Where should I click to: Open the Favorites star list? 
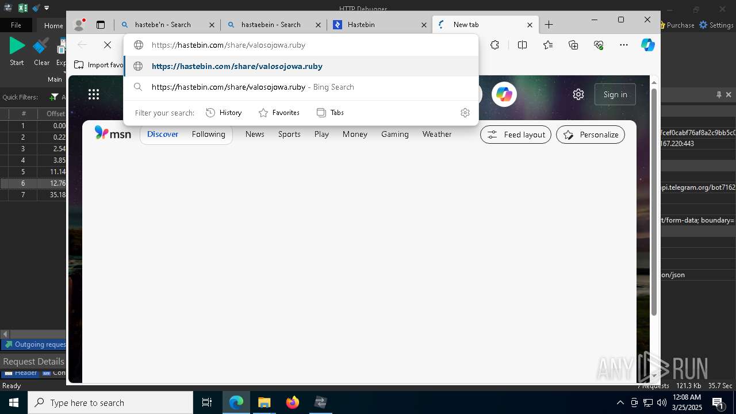[x=548, y=45]
